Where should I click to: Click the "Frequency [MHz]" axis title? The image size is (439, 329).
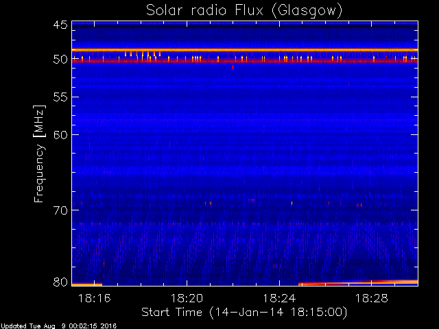pyautogui.click(x=39, y=154)
